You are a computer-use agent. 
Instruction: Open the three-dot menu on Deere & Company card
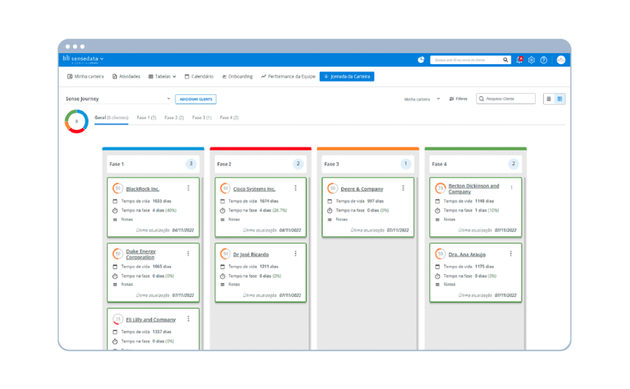pos(402,188)
